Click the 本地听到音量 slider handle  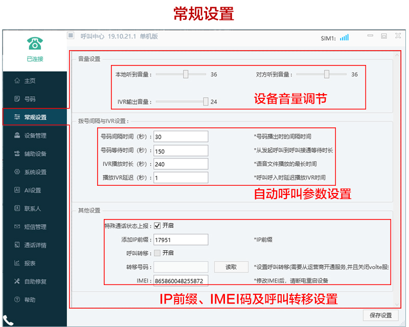186,74
